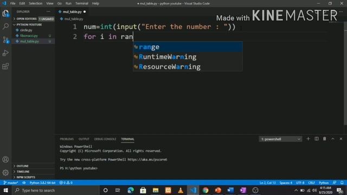Image resolution: width=347 pixels, height=195 pixels.
Task: Click the Python language mode selector
Action: (x=324, y=183)
